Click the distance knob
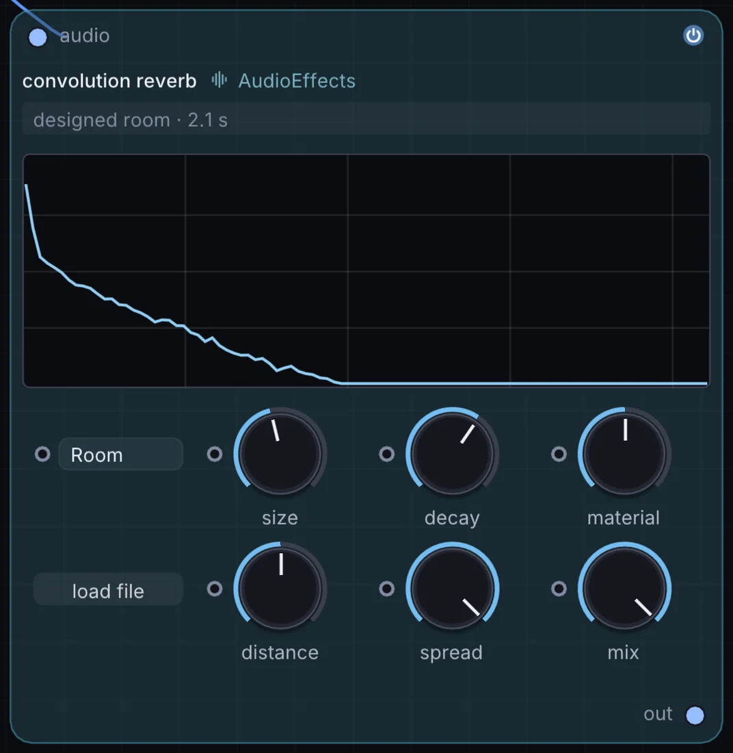 [x=280, y=589]
